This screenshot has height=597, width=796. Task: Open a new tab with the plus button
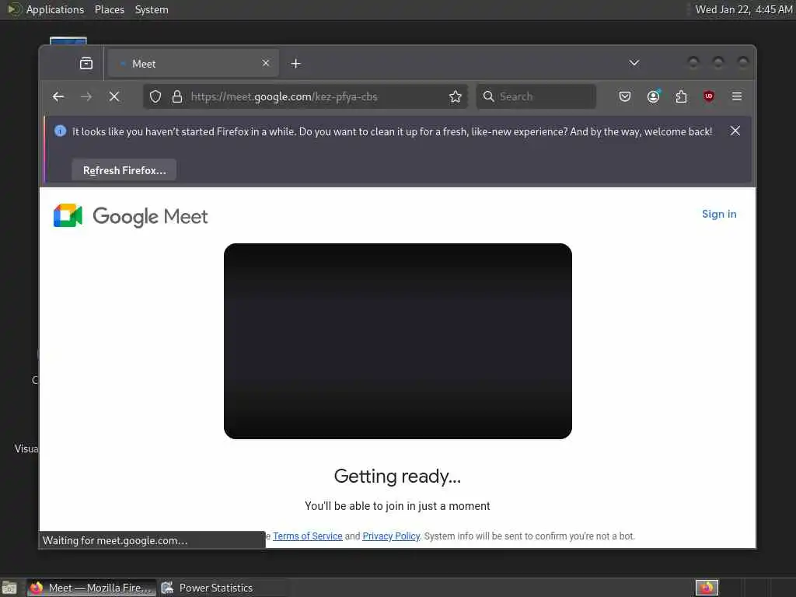coord(296,64)
